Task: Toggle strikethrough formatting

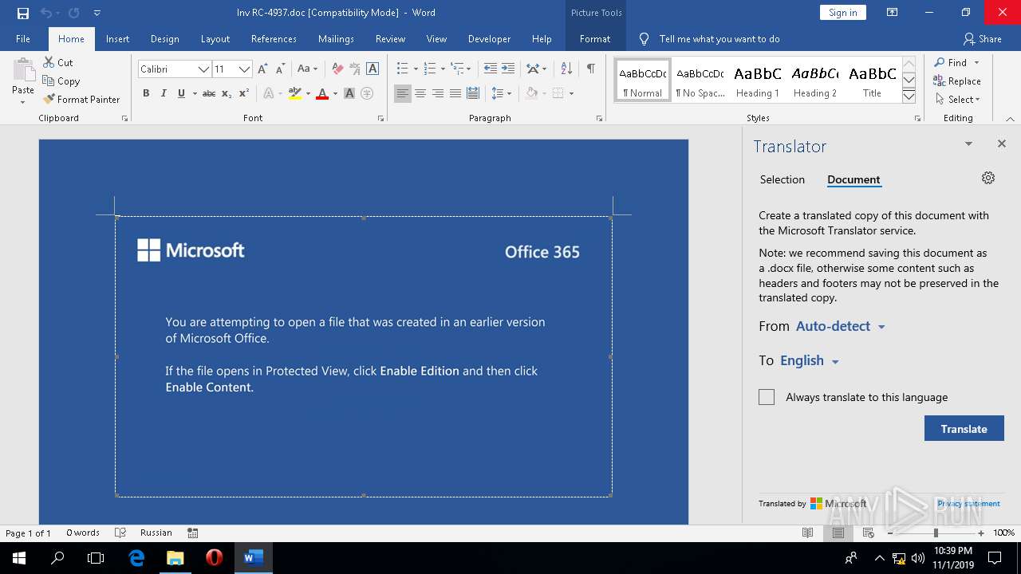Action: [x=209, y=93]
